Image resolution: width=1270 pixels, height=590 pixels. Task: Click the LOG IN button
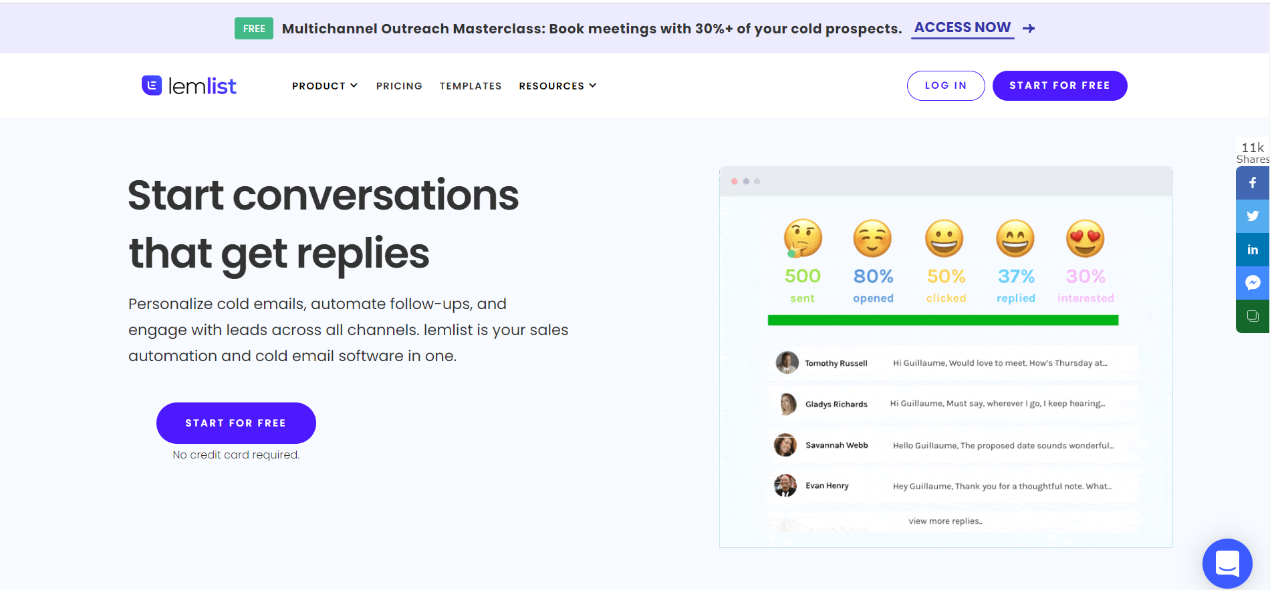point(946,85)
